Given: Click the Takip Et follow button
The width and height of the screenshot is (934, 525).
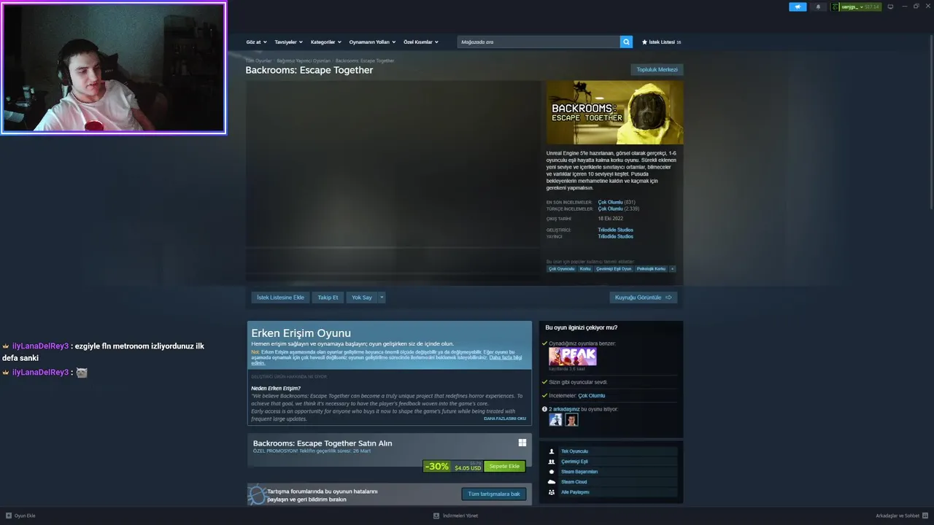Looking at the screenshot, I should pos(328,297).
